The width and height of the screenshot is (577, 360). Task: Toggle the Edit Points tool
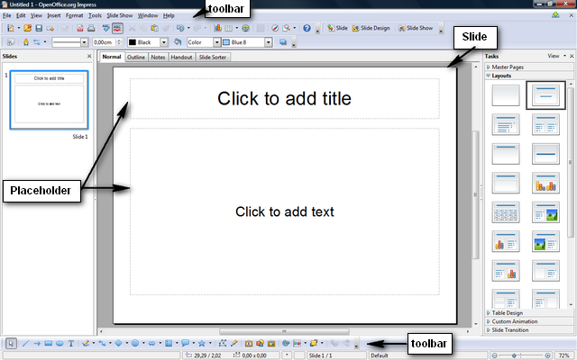click(223, 344)
